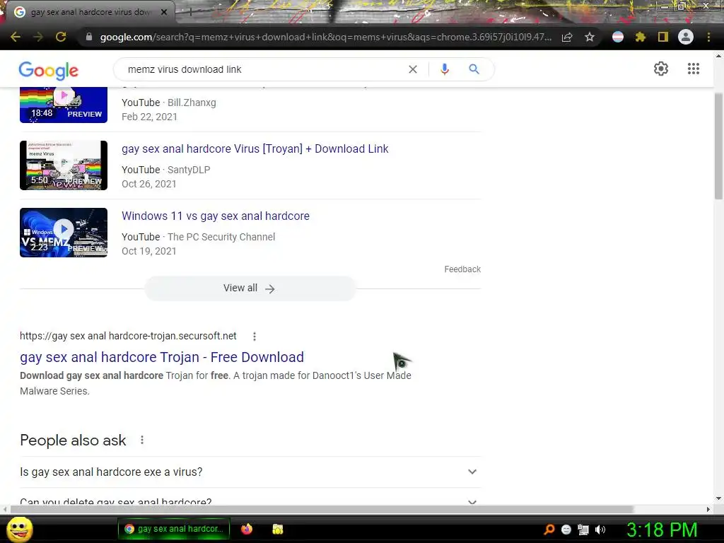Click the securusoft.net result URL
724x543 pixels.
(x=128, y=336)
